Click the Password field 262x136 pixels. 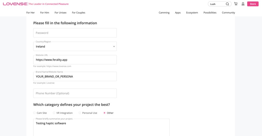point(75,33)
